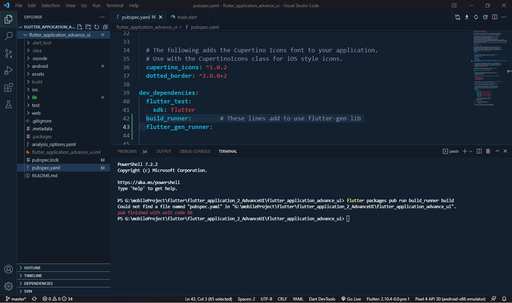
Task: Click the Get Packages download icon
Action: (467, 17)
